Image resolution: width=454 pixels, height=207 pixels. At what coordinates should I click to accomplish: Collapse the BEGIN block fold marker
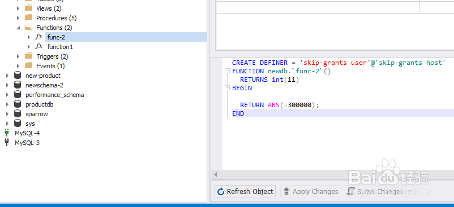[x=228, y=88]
